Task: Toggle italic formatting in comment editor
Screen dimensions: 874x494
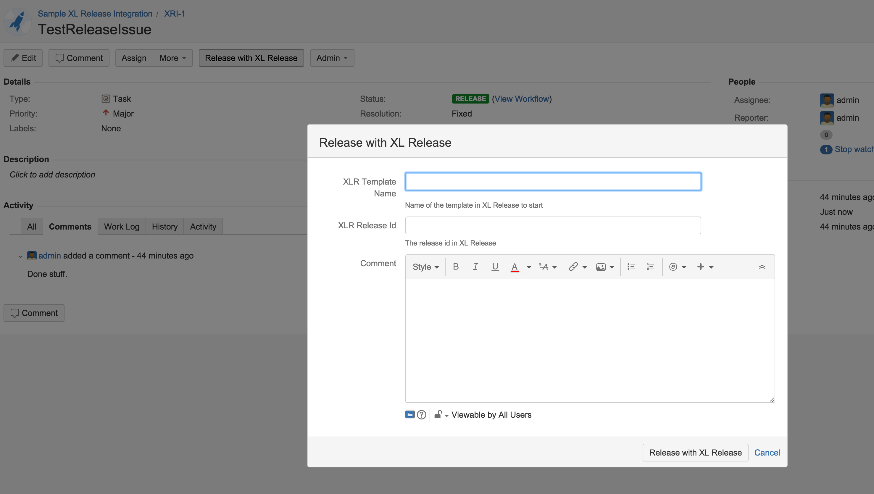Action: pos(475,267)
